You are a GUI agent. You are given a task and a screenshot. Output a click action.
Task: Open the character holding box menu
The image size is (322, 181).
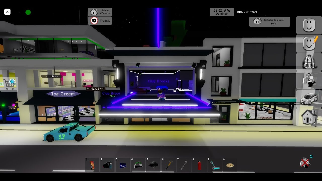coord(309,80)
